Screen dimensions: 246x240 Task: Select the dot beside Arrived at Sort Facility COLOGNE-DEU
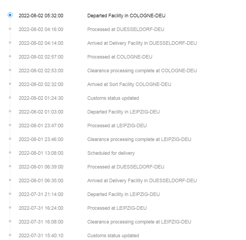pyautogui.click(x=10, y=84)
